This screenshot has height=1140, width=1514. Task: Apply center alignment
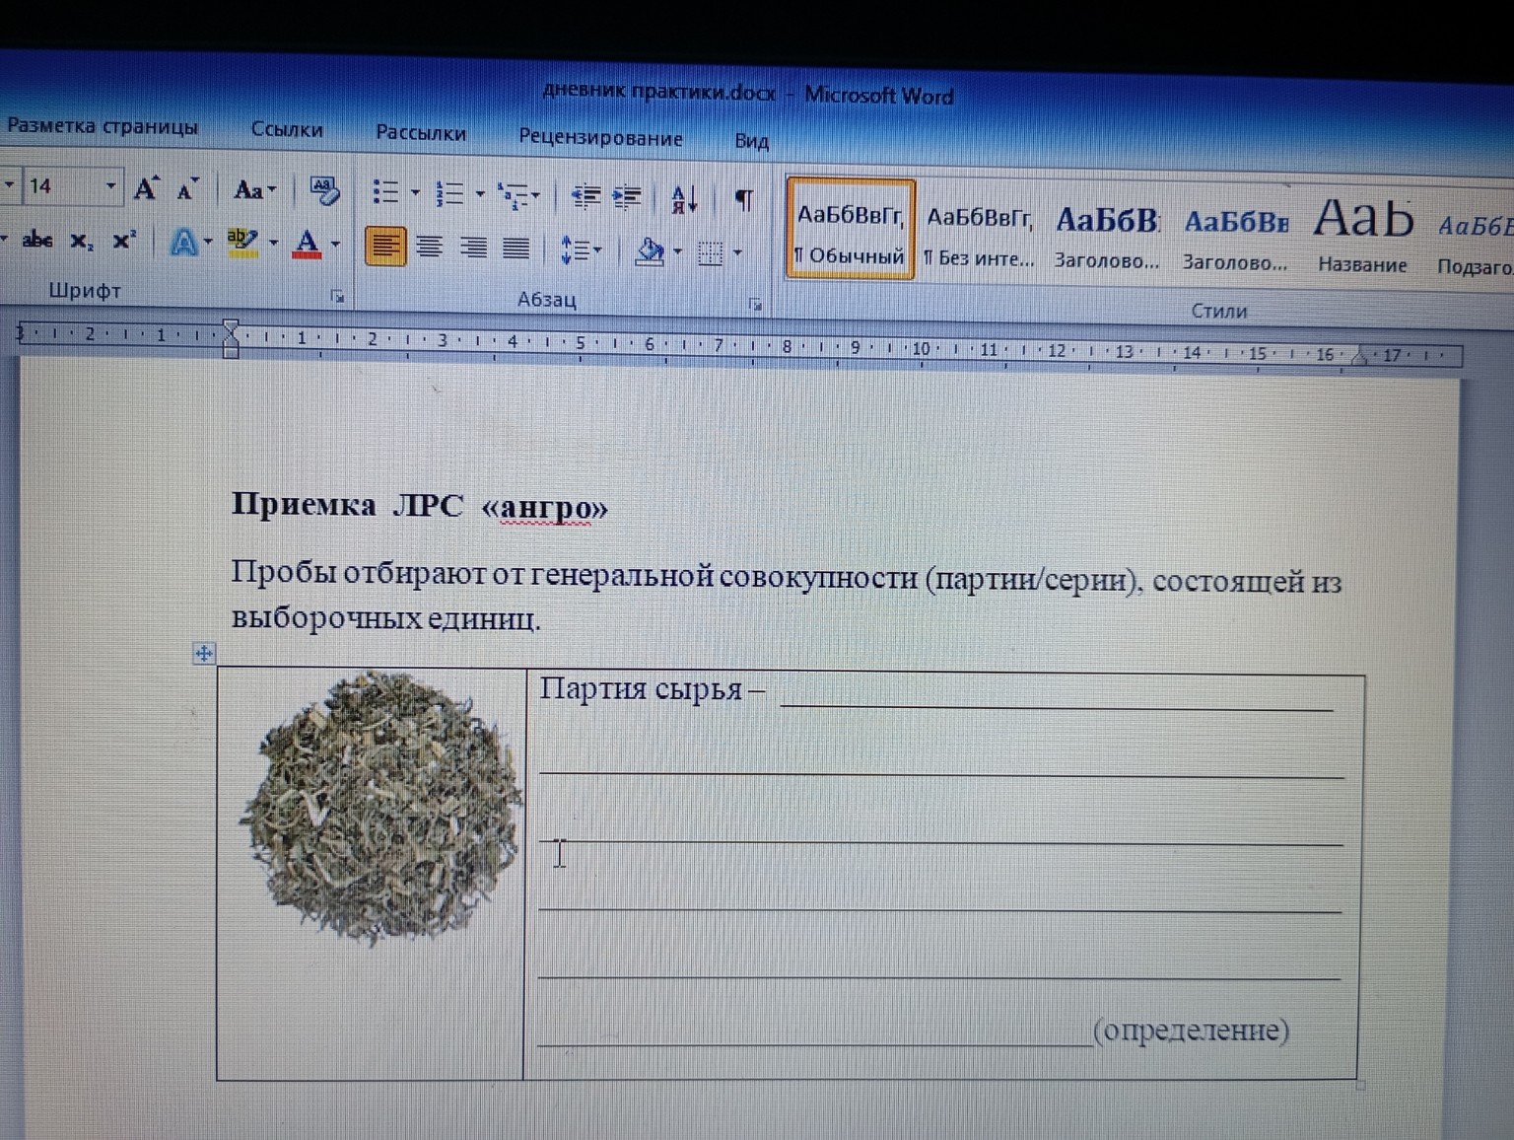click(429, 247)
